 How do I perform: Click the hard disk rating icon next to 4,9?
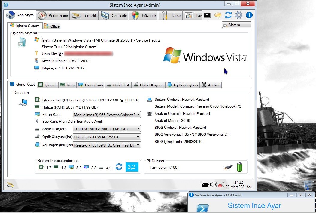point(101,168)
